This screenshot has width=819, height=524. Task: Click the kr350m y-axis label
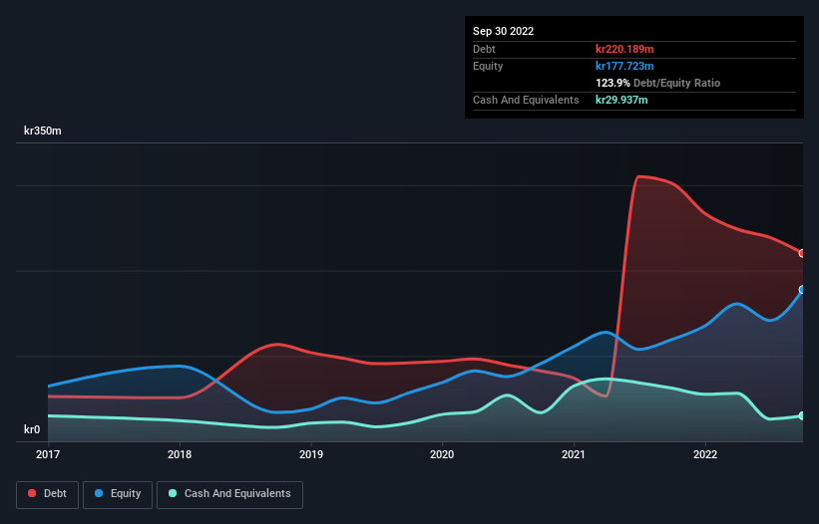click(x=42, y=131)
